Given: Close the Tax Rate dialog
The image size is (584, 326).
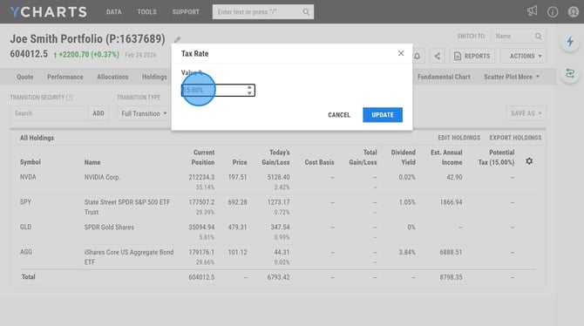Looking at the screenshot, I should (401, 53).
